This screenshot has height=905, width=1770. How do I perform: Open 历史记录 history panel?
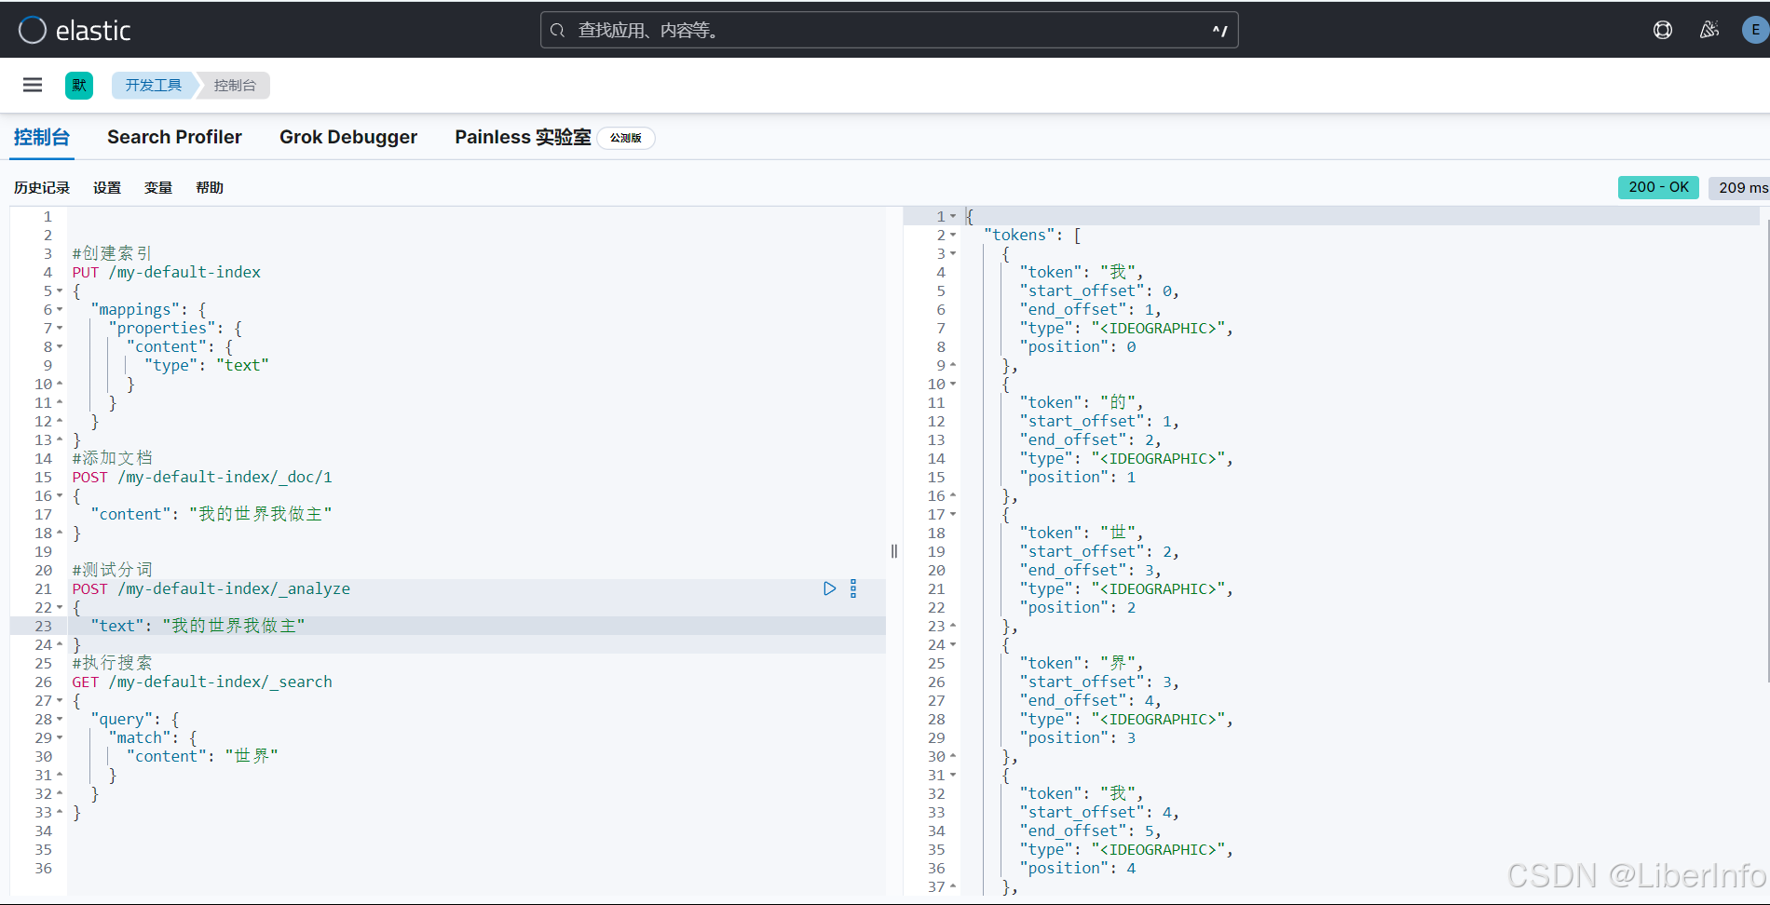pos(42,187)
